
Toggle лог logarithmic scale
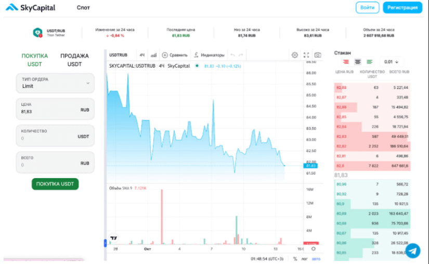[x=305, y=259]
